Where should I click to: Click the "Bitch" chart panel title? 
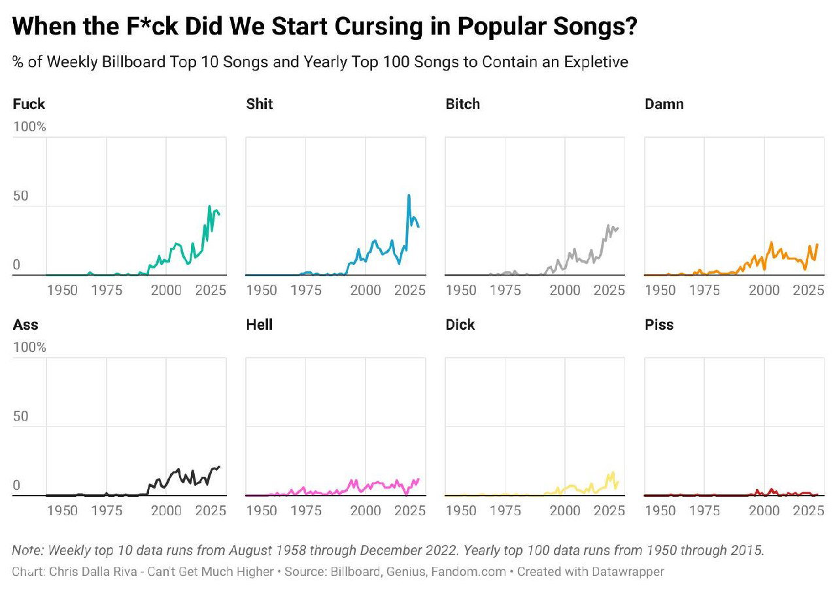[x=462, y=104]
